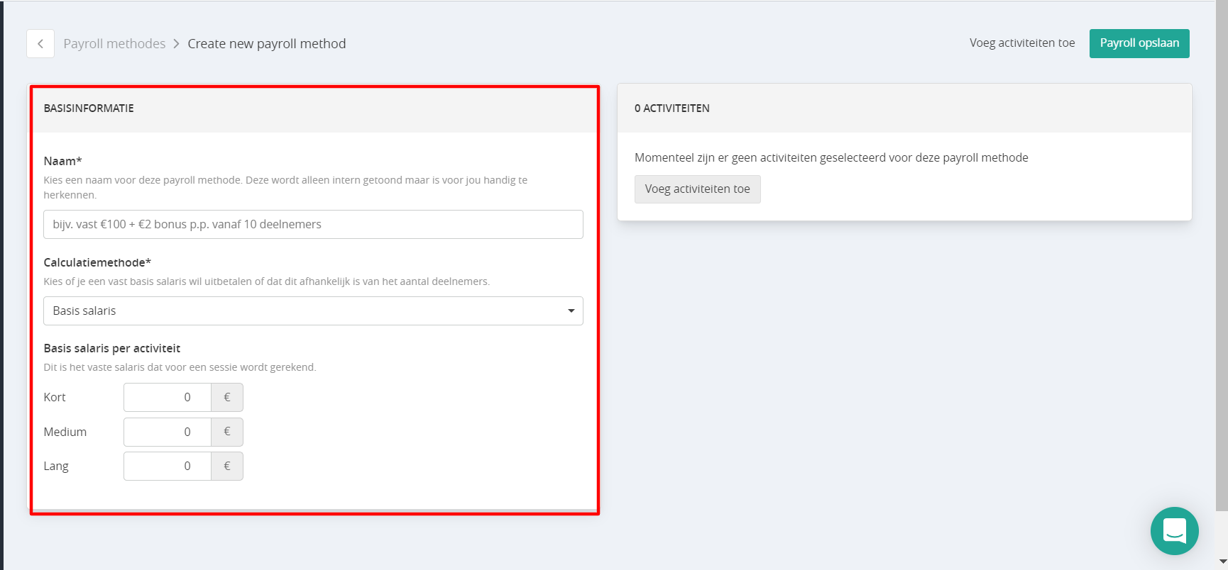Click the euro symbol next to Kort
This screenshot has width=1228, height=570.
coord(227,397)
